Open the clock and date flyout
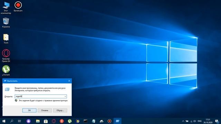Screen dimensions: 221x124 tap(208, 121)
